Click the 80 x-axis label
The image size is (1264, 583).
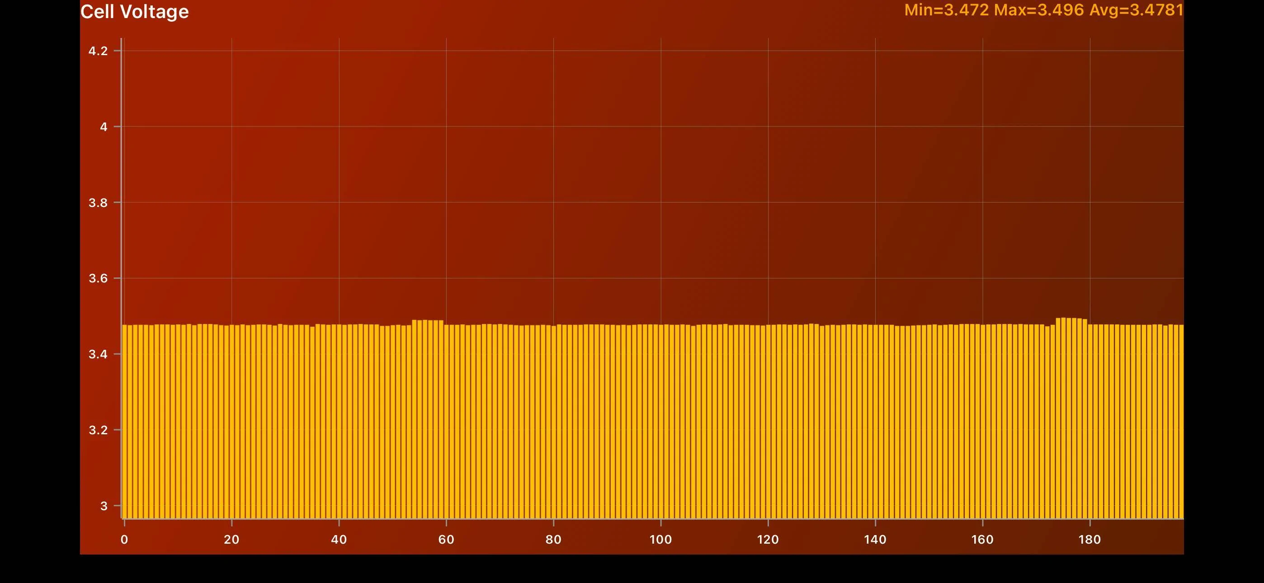(553, 540)
